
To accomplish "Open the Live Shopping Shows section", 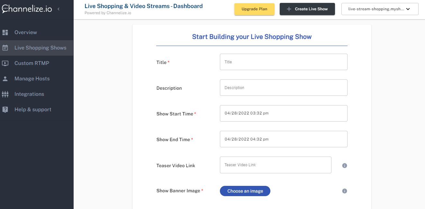I will (x=37, y=48).
